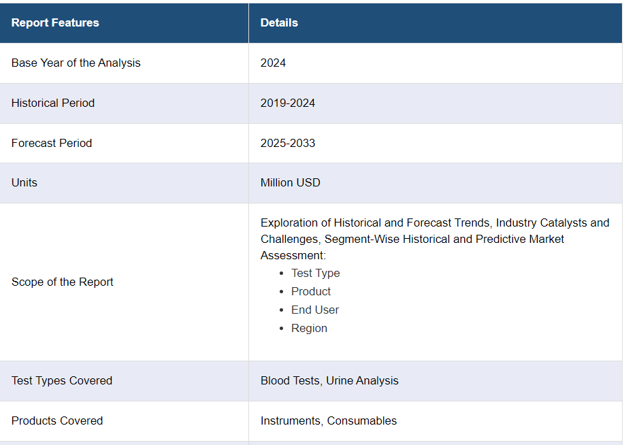This screenshot has height=445, width=624.
Task: Click the Region bullet item
Action: pos(309,328)
